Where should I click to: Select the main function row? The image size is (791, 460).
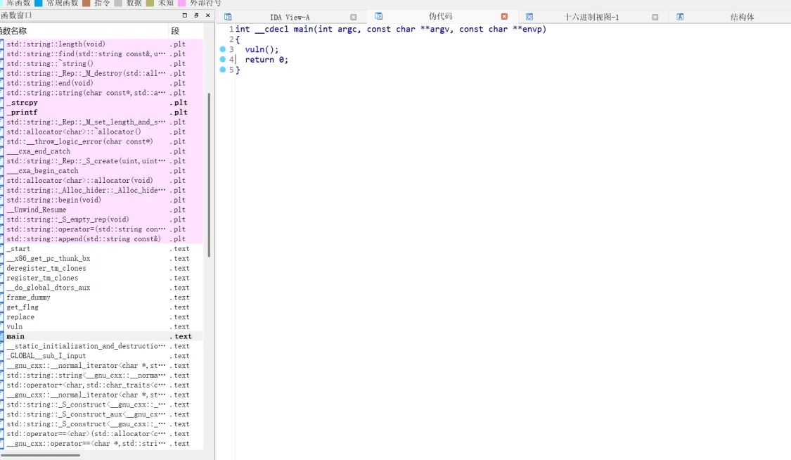click(102, 336)
